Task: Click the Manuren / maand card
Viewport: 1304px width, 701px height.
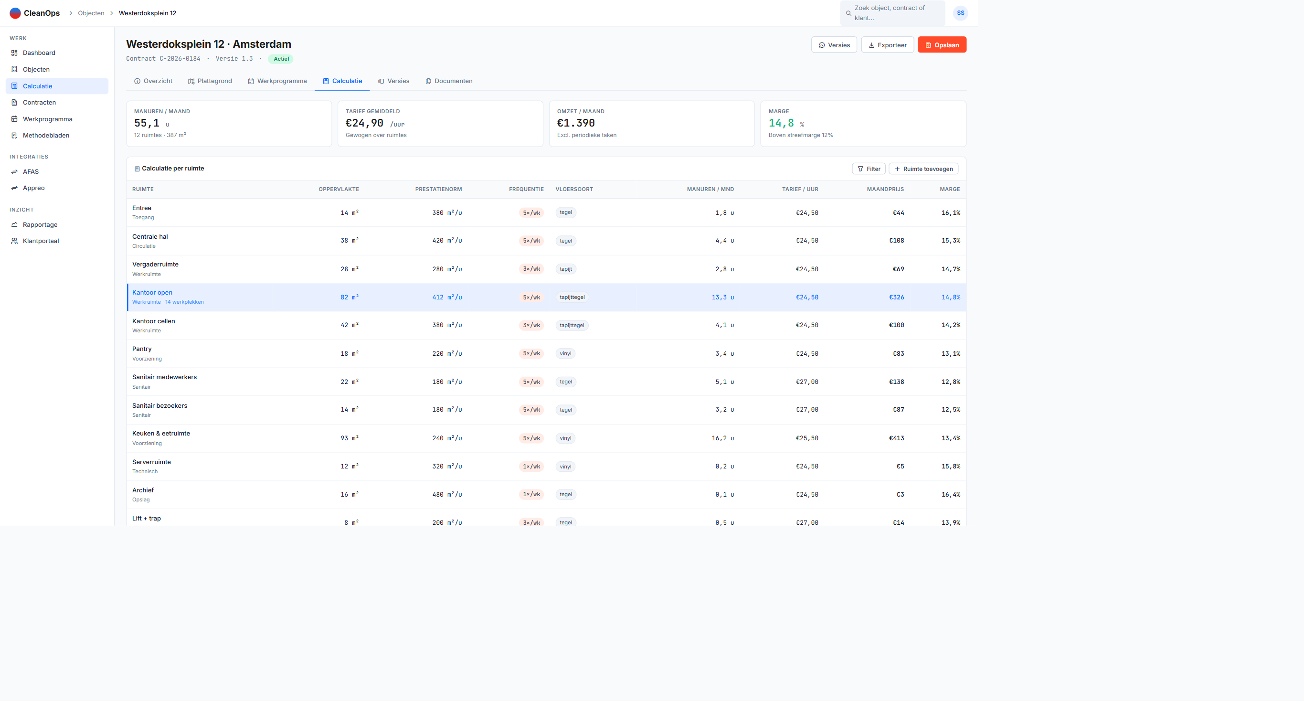Action: click(229, 124)
